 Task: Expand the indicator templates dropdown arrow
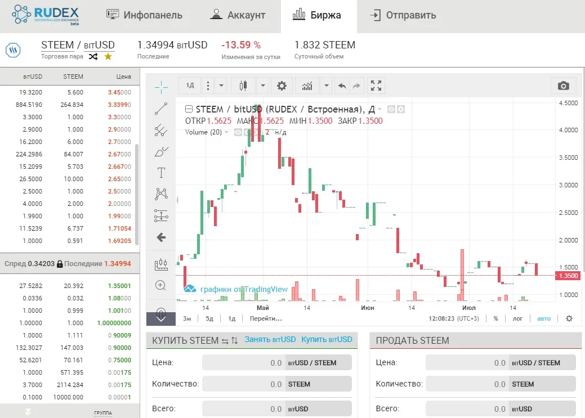pos(327,86)
